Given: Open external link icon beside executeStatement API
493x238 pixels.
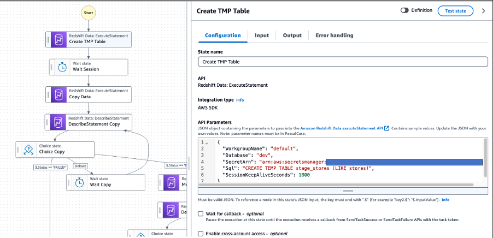Looking at the screenshot, I should pos(387,128).
